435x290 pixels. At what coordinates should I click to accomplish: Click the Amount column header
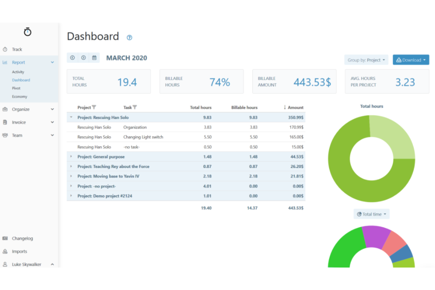point(295,107)
